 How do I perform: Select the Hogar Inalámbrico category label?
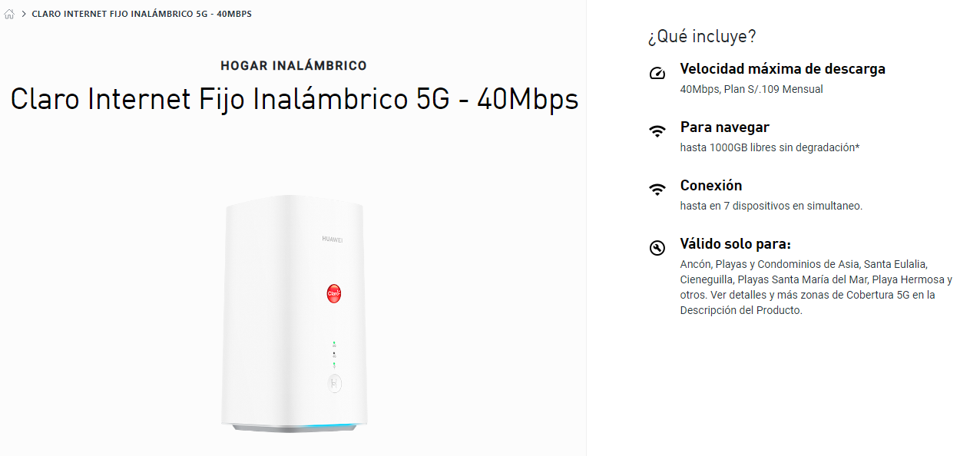pyautogui.click(x=293, y=66)
